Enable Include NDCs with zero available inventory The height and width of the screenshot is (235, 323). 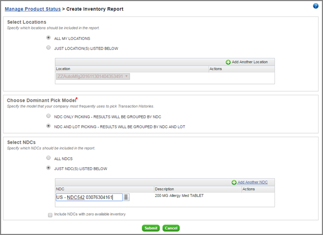coord(50,215)
